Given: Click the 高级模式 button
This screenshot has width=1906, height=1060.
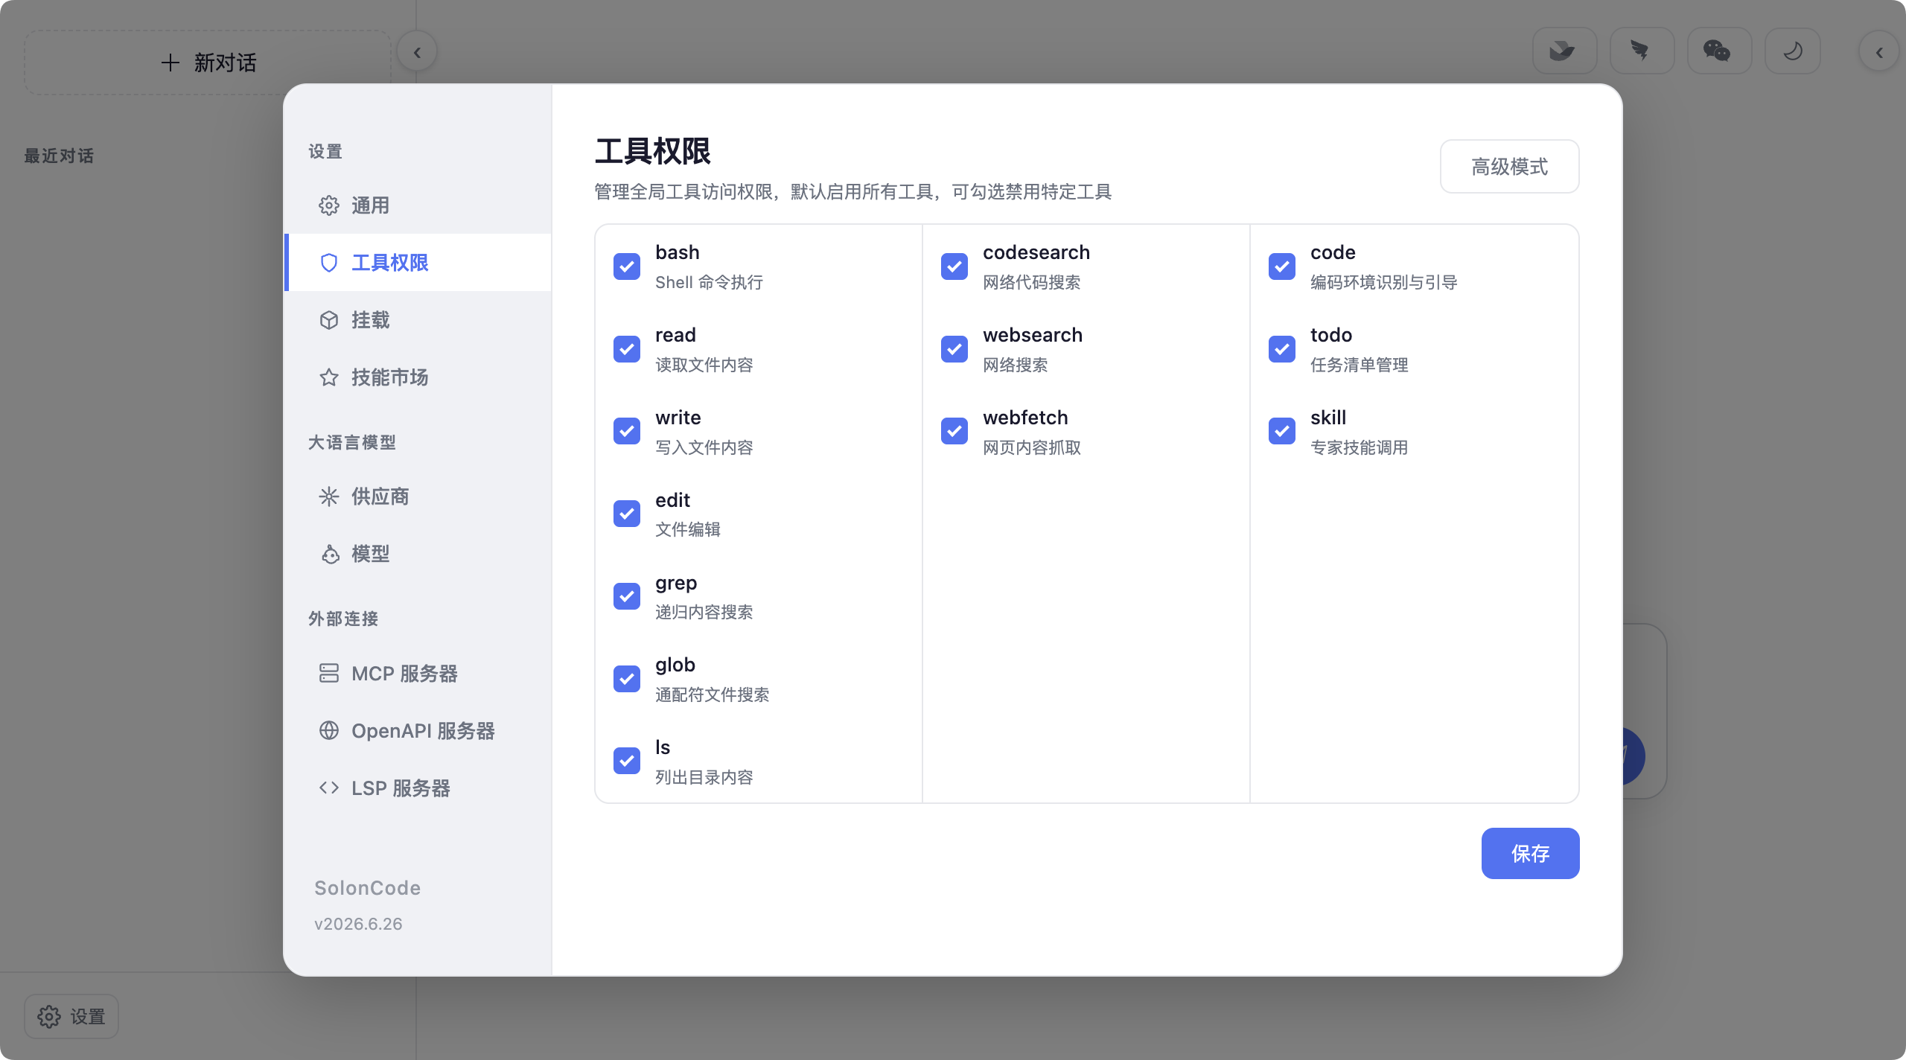Looking at the screenshot, I should point(1509,167).
